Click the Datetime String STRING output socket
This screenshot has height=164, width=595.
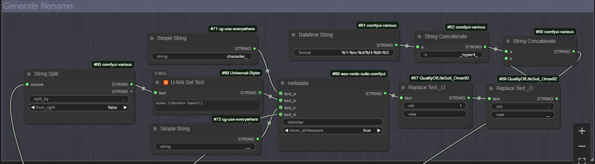point(396,45)
